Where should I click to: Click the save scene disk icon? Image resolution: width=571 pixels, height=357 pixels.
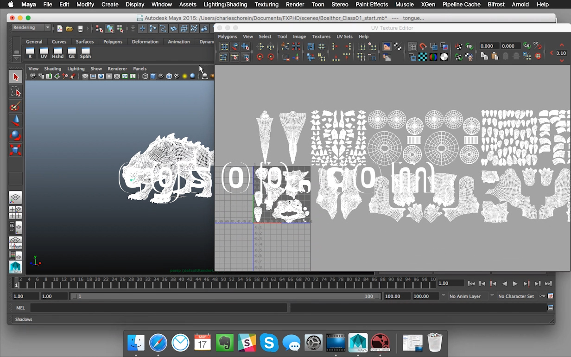(80, 29)
